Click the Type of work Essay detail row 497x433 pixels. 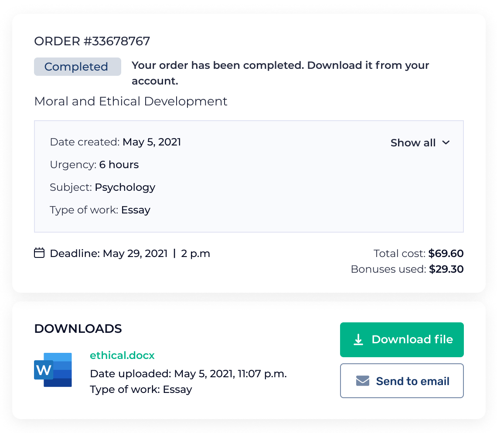[x=100, y=210]
